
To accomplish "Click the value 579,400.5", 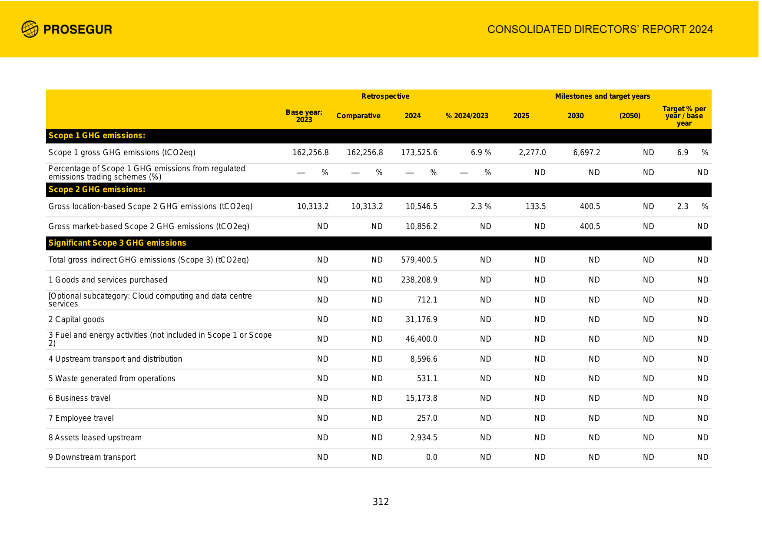I will tap(419, 260).
